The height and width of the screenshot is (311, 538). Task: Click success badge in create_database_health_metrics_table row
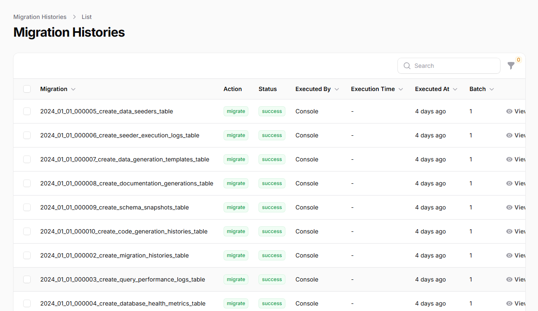pos(272,303)
